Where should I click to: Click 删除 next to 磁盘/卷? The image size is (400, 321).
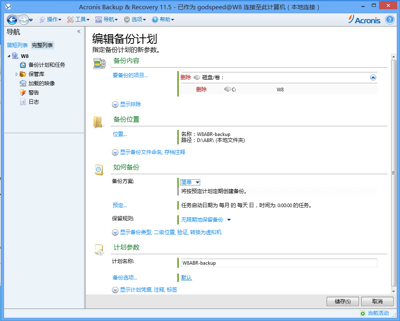click(x=185, y=77)
